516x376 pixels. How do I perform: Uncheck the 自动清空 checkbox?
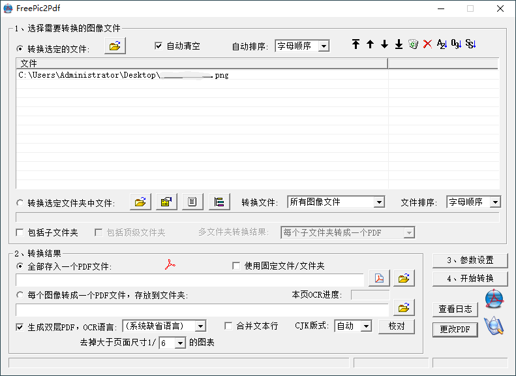click(x=158, y=46)
